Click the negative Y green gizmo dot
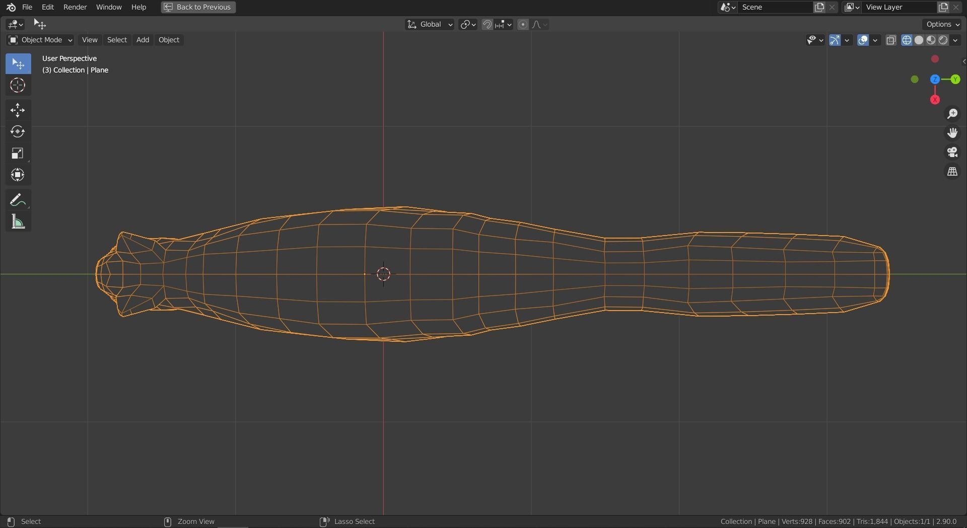 click(x=915, y=80)
